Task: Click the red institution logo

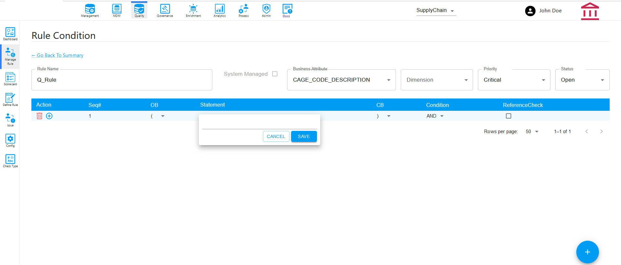Action: click(590, 11)
